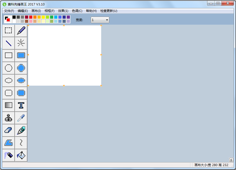Pick the bright red color swatch
This screenshot has height=170, width=236.
tap(31, 17)
